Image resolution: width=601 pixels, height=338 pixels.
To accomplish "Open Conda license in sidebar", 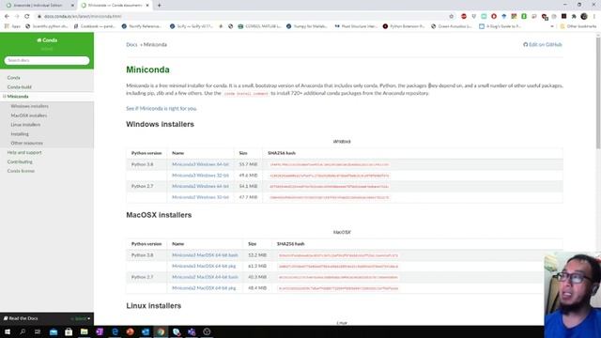I will point(21,171).
